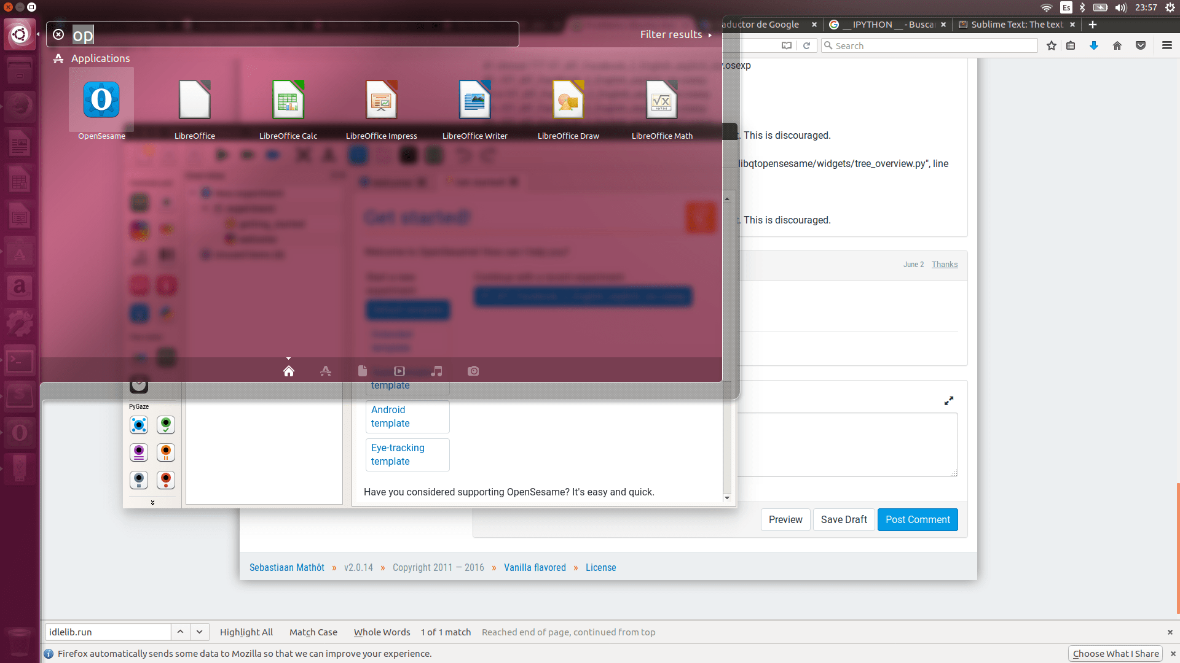Save page to Pocket
The image size is (1180, 663).
coord(1141,45)
